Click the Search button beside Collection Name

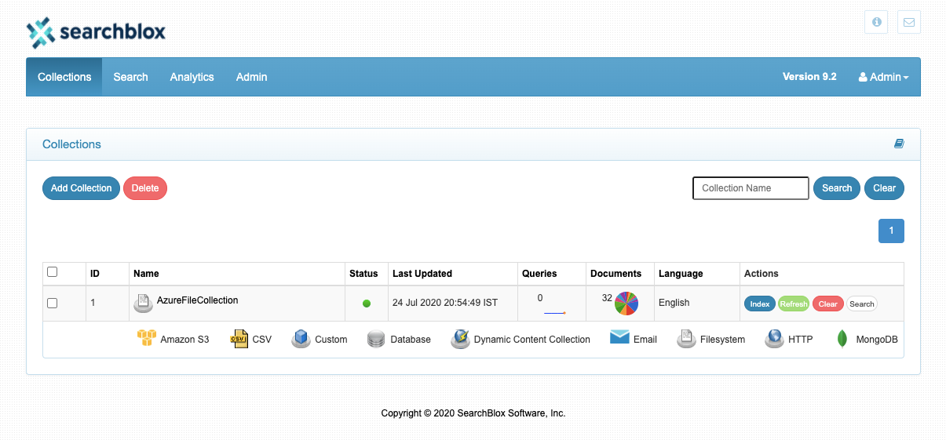pyautogui.click(x=837, y=188)
